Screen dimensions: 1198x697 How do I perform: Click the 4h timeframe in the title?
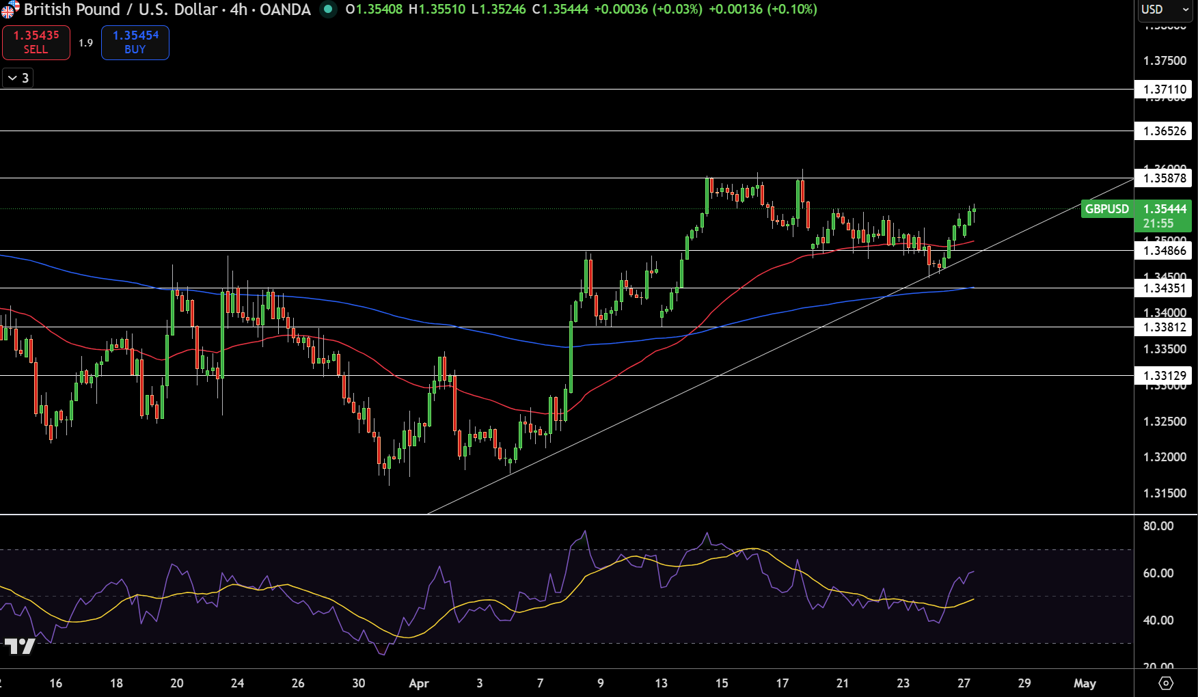(239, 10)
